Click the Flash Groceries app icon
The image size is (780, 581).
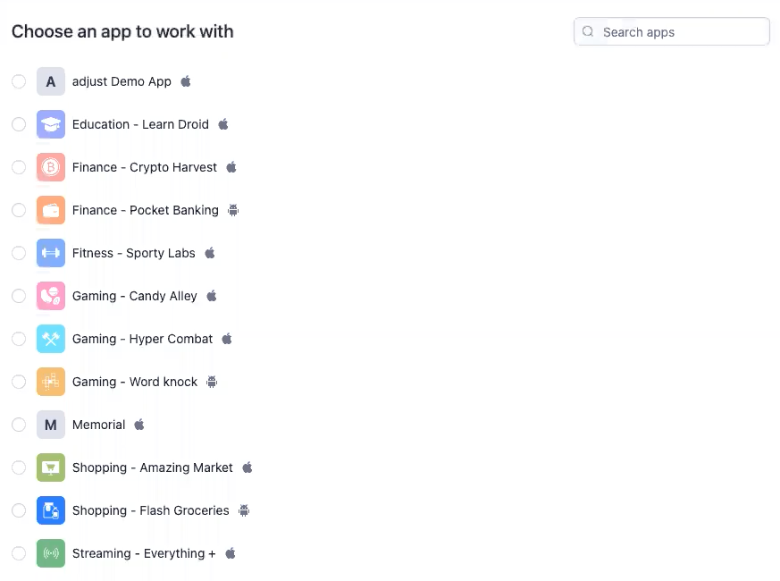point(51,510)
